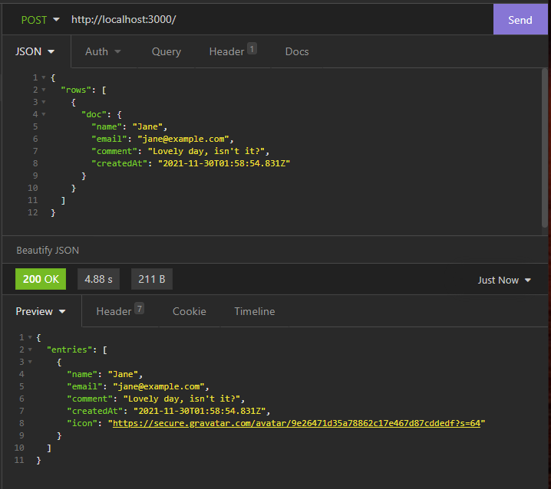Open the Preview mode dropdown
The height and width of the screenshot is (489, 551).
coord(41,311)
